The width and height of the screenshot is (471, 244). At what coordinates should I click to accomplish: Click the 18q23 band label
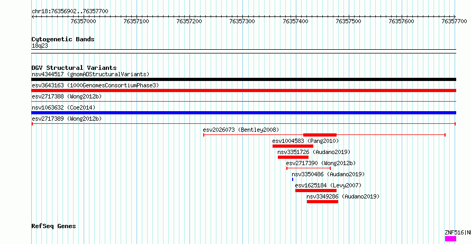(x=40, y=46)
